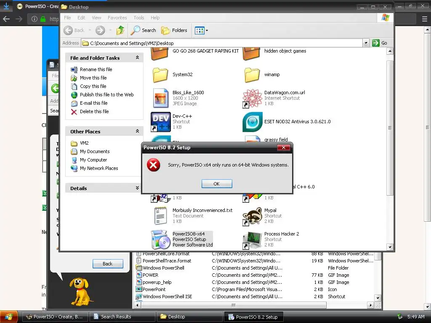Image resolution: width=431 pixels, height=323 pixels.
Task: Select PowerShellTrace.format in search results
Action: (x=167, y=261)
